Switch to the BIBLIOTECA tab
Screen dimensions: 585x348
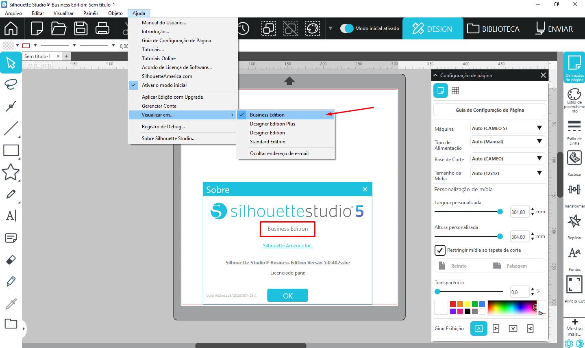coord(494,29)
